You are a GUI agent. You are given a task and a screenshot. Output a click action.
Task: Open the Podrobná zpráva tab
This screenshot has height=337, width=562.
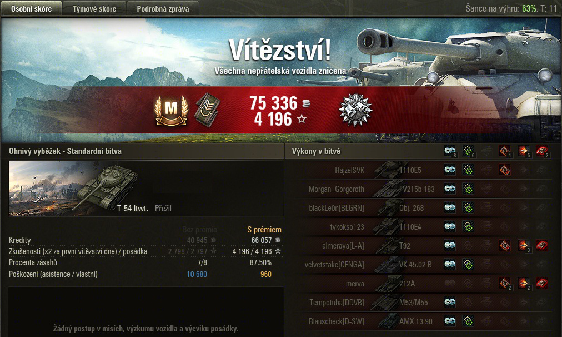click(163, 8)
